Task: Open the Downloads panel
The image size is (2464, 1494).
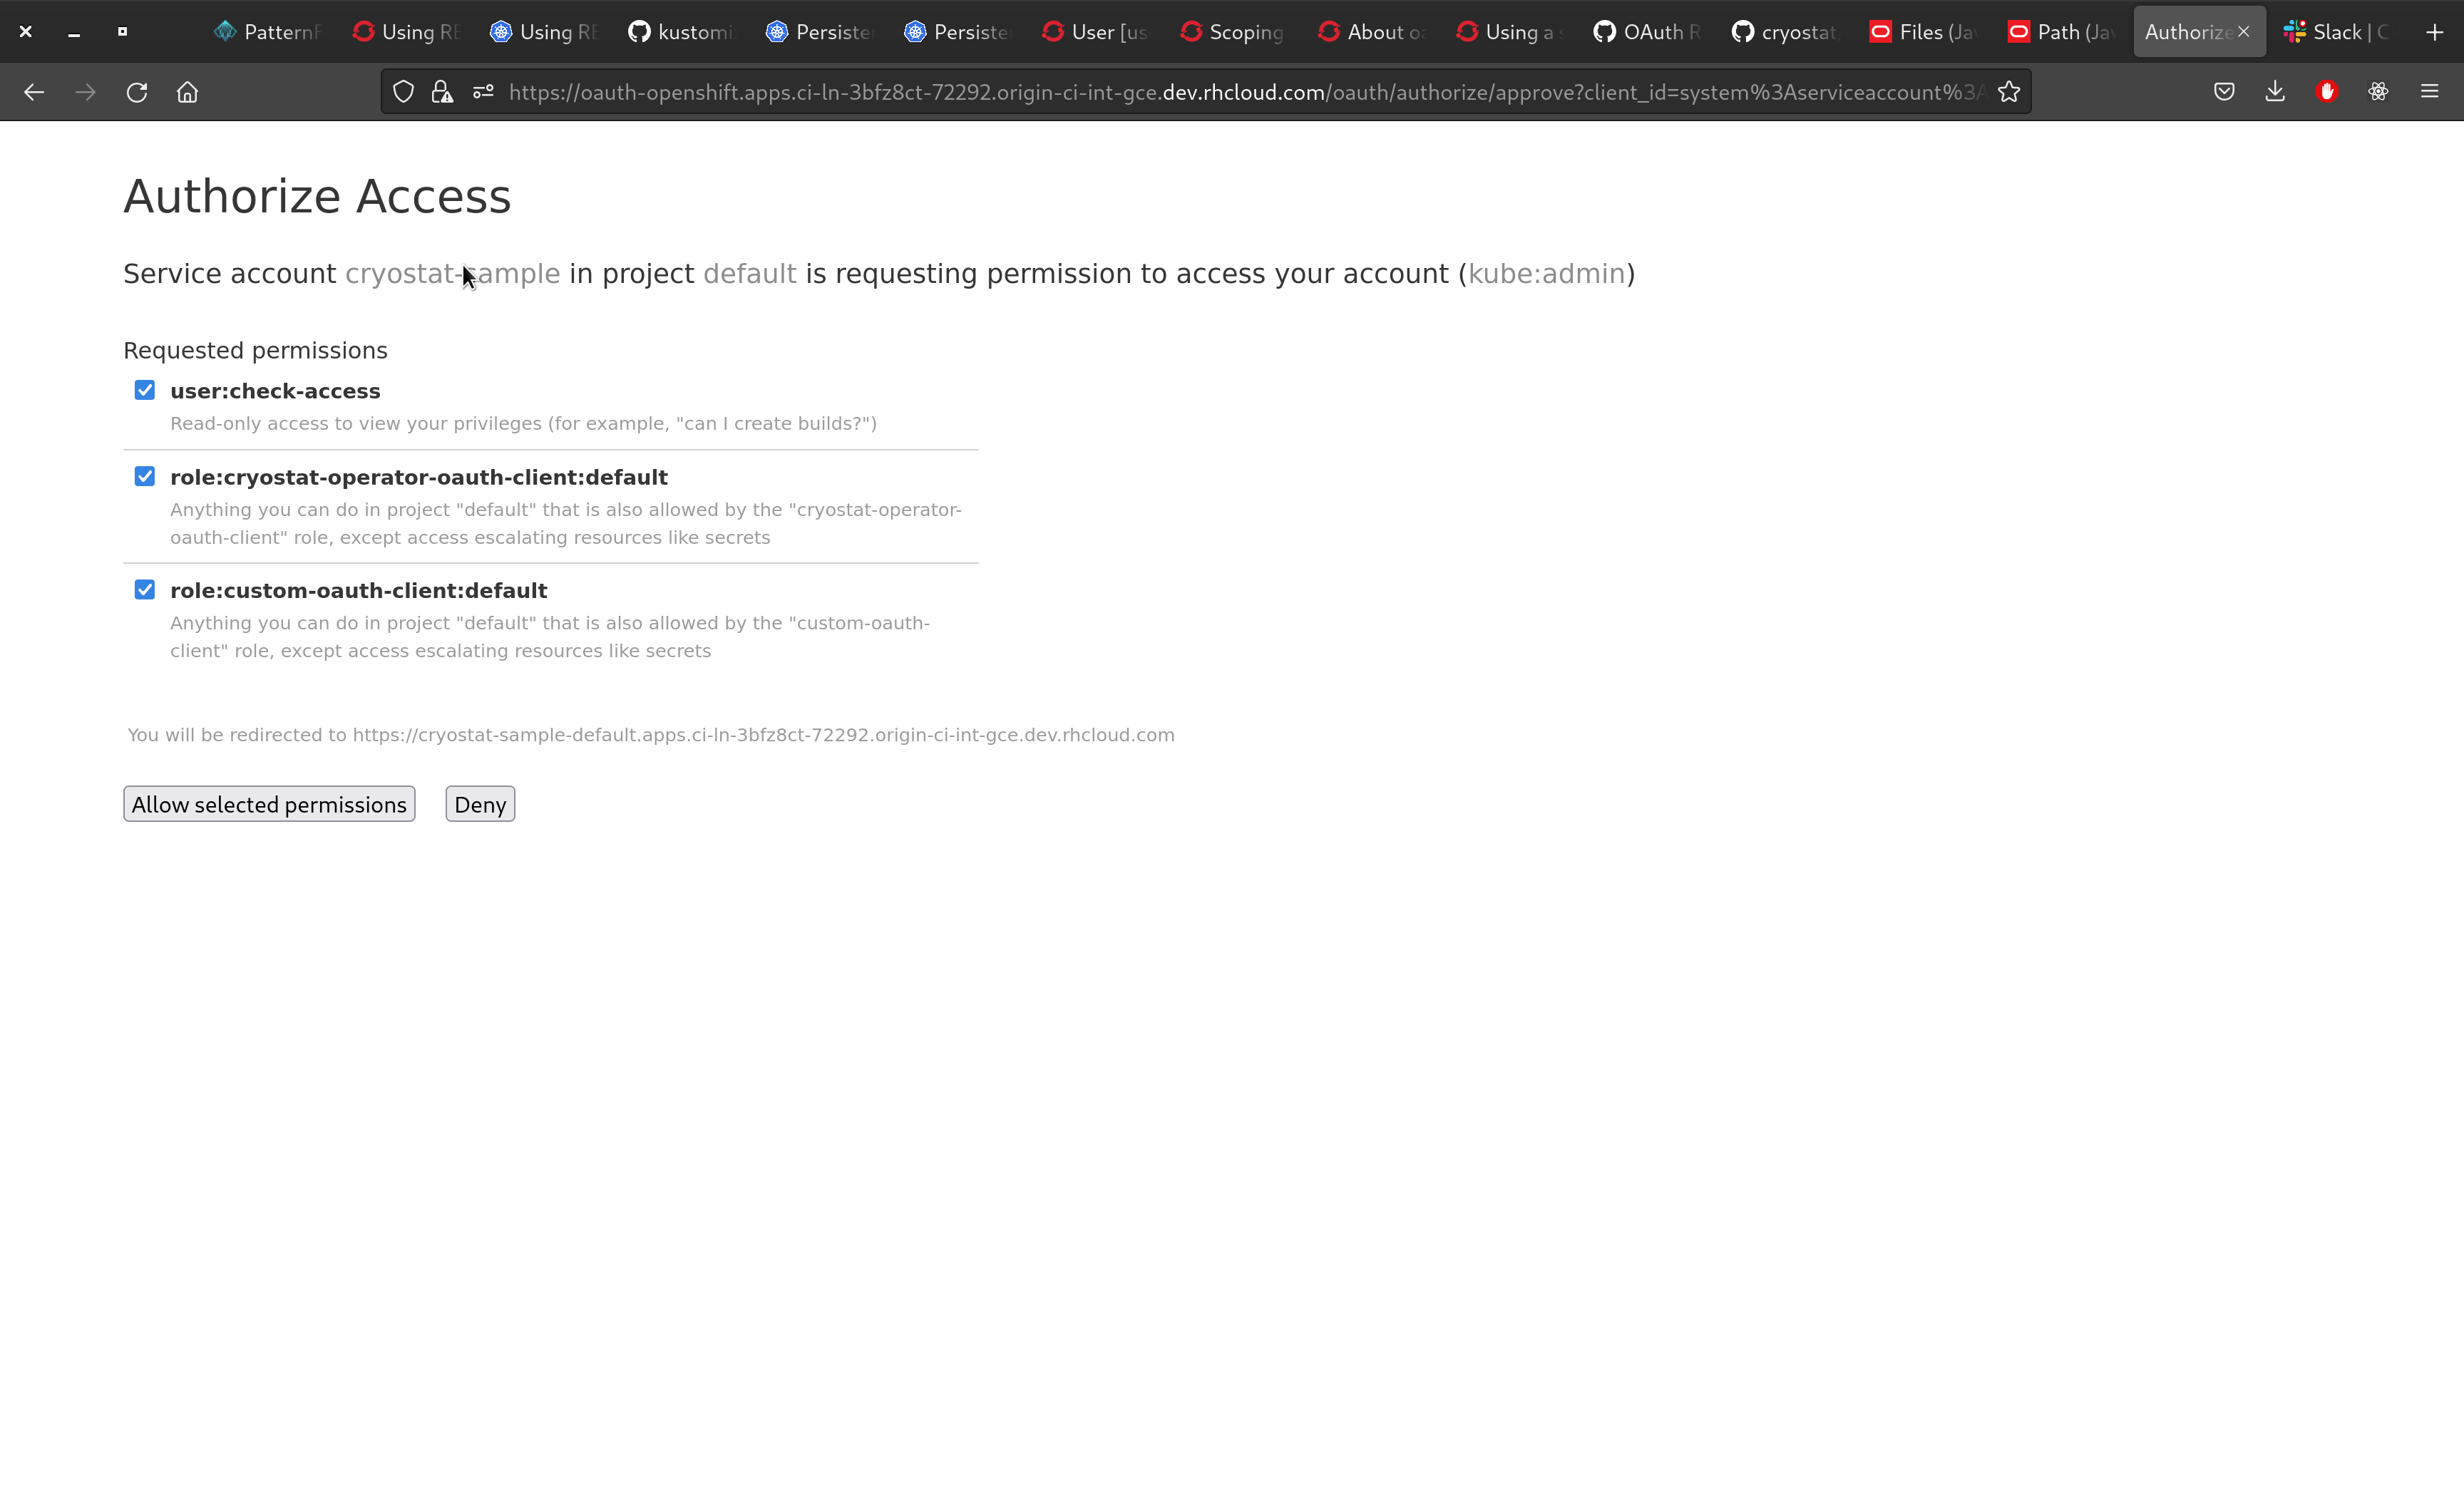Action: click(x=2276, y=91)
